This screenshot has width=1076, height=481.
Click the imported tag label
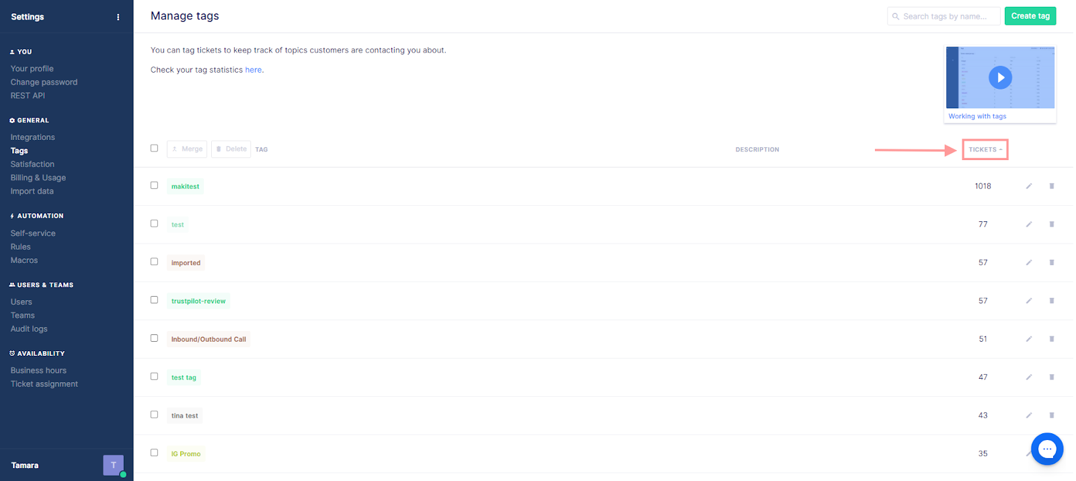[x=186, y=263]
